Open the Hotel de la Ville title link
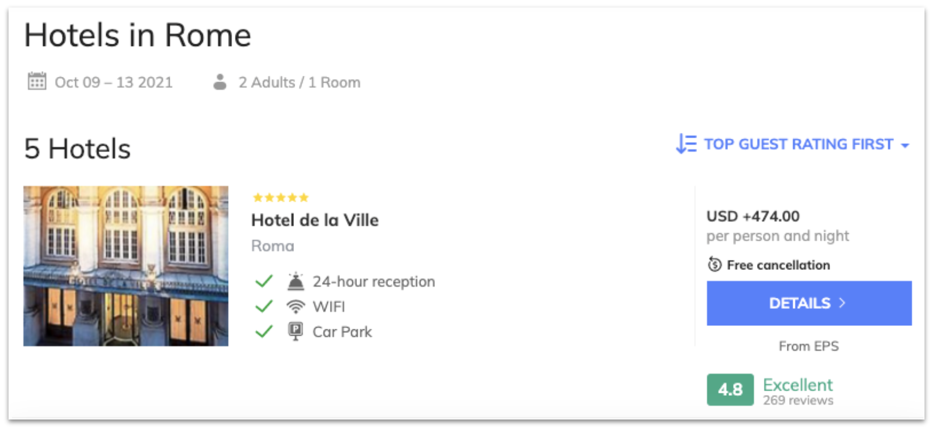This screenshot has width=932, height=429. point(315,220)
